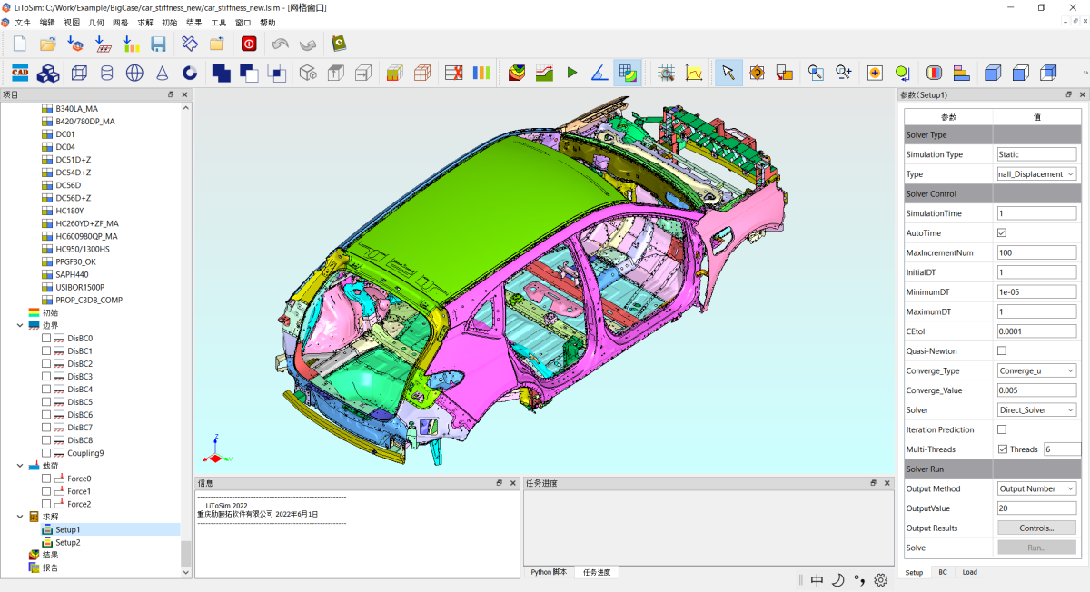This screenshot has height=592, width=1090.
Task: Switch to the Python 脚本 tab
Action: coord(549,572)
